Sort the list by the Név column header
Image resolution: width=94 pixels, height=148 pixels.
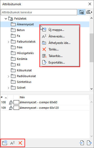coord(54,97)
